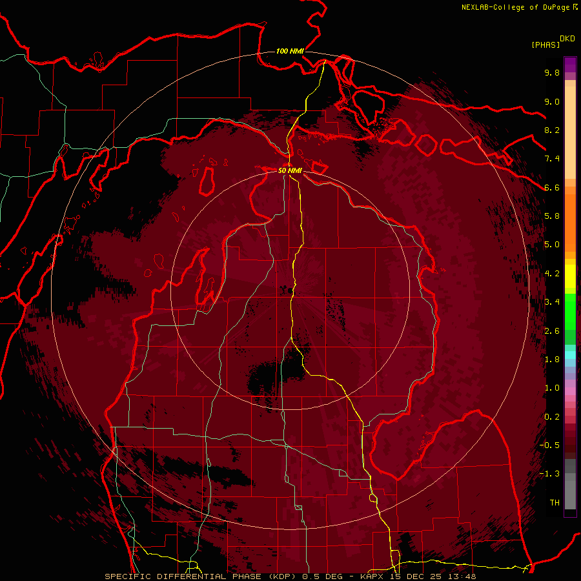This screenshot has height=581, width=581.
Task: Click the bottom caption Specific Differential Phase KAPX
Action: pos(290,576)
